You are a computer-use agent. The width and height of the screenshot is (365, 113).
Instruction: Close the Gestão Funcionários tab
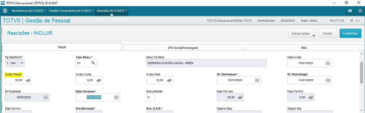tap(93, 11)
